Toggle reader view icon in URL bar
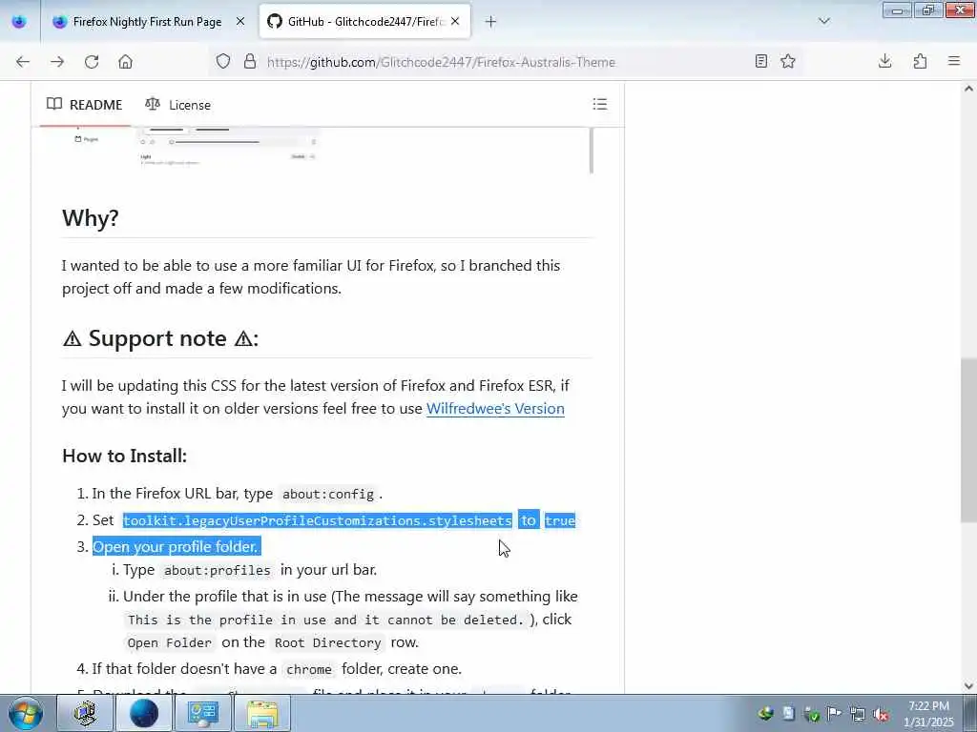 [760, 61]
